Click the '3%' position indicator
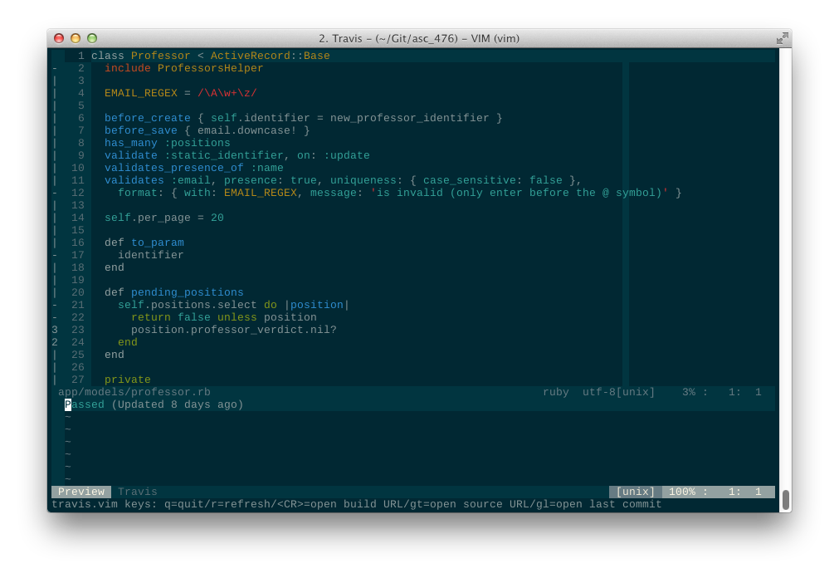Image resolution: width=839 pixels, height=578 pixels. tap(689, 392)
